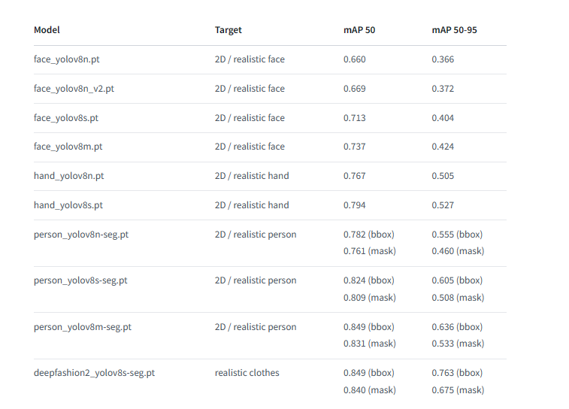
Task: Click the face_yolov8s.pt model name
Action: [x=66, y=118]
